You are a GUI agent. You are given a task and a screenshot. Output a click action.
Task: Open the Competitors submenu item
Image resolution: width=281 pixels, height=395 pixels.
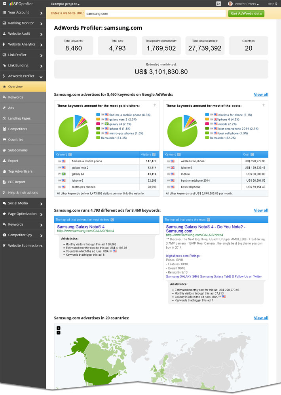click(x=23, y=129)
